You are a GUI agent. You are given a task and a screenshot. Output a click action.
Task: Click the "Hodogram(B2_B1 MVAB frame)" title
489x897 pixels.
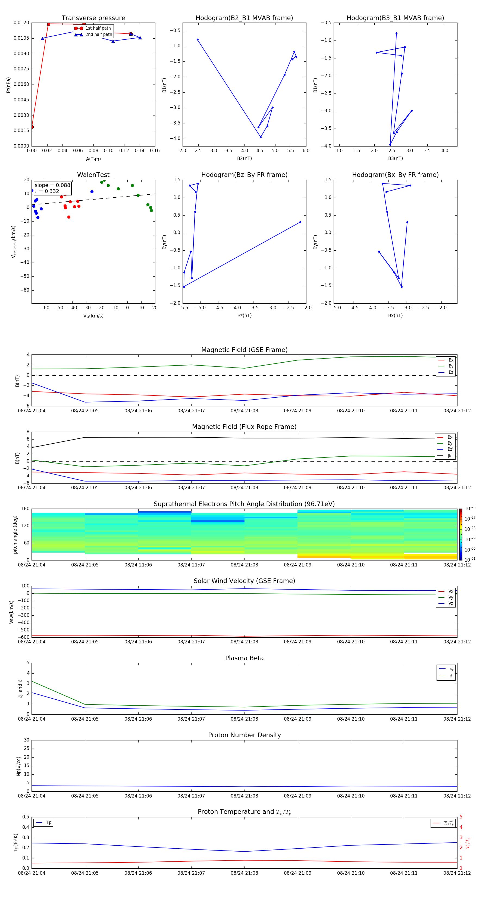tap(244, 18)
